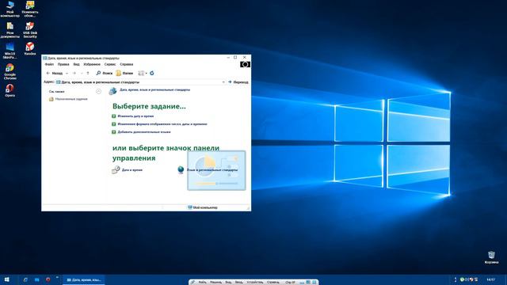Screen dimensions: 507x285
Task: Click Добавить дополнительные языки link
Action: point(144,132)
